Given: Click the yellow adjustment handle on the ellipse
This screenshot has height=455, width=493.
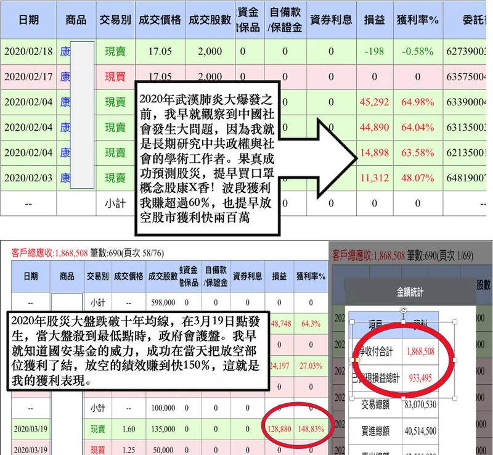Looking at the screenshot, I should (x=357, y=359).
